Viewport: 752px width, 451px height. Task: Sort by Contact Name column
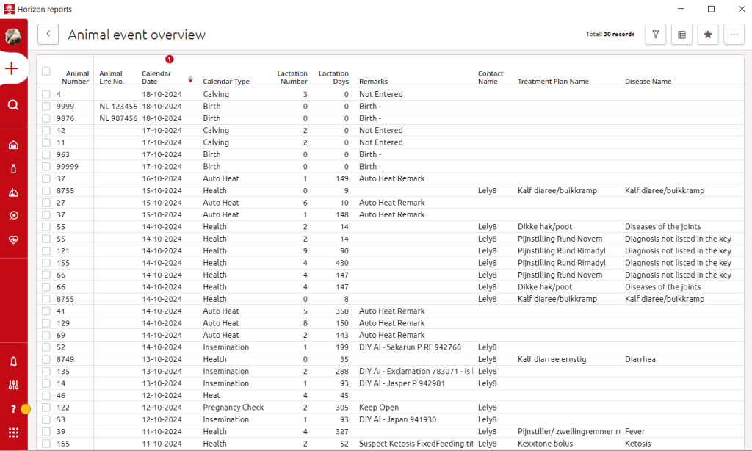[491, 77]
